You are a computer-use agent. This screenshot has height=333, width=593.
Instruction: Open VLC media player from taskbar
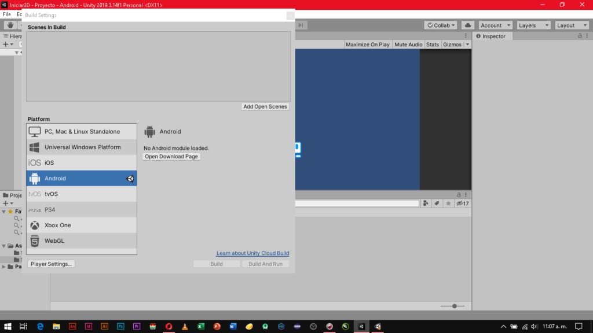tap(185, 327)
